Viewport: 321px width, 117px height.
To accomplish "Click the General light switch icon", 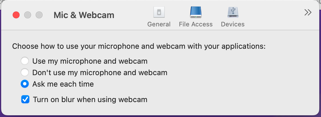I will [159, 12].
